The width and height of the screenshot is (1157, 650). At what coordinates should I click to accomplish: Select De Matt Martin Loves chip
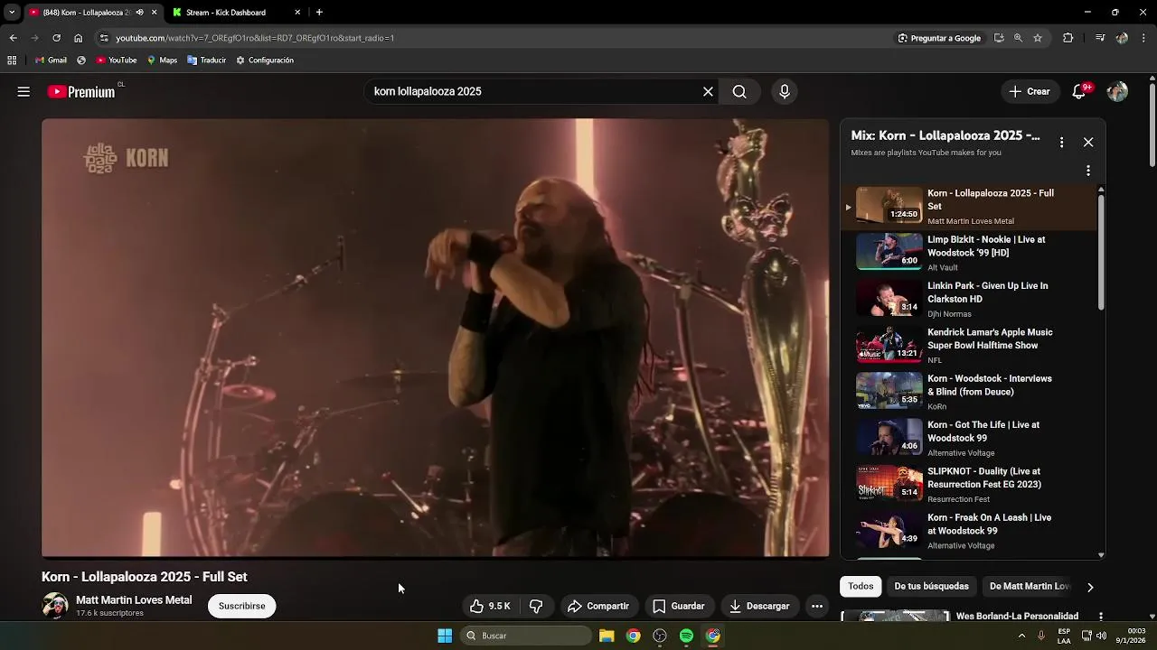pos(1030,586)
